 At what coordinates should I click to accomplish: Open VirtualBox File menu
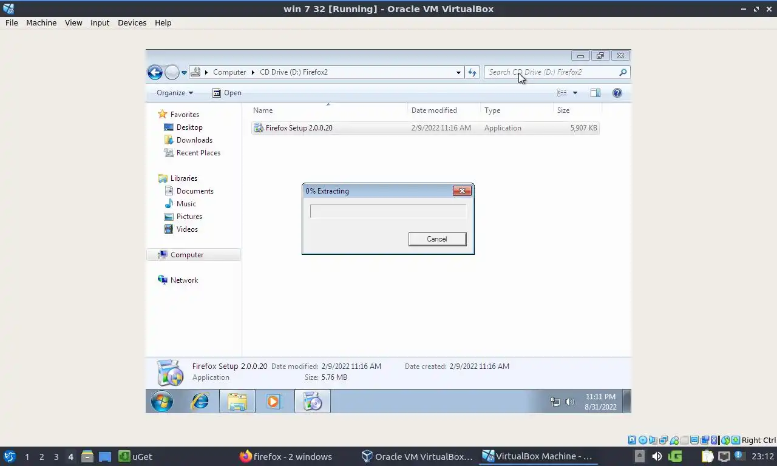12,22
